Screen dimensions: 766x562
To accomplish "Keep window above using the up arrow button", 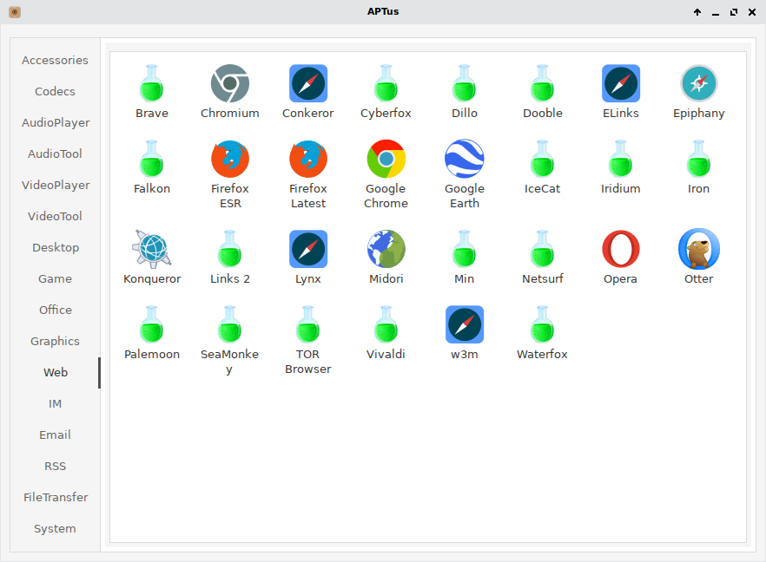I will point(697,12).
